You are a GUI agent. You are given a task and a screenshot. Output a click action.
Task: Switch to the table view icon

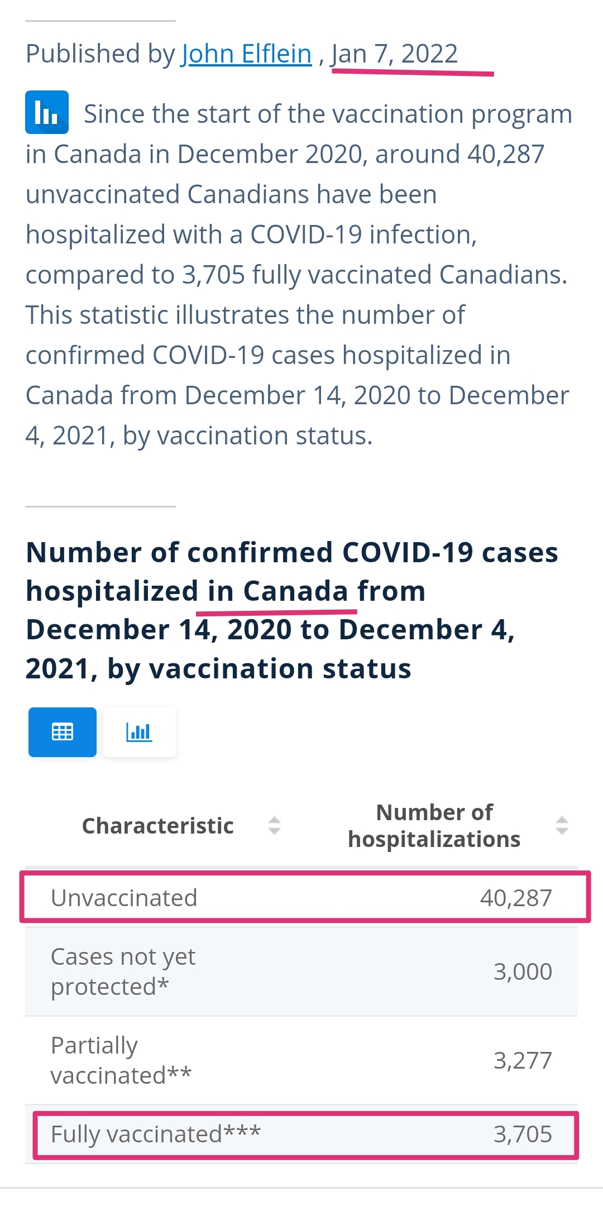point(63,732)
